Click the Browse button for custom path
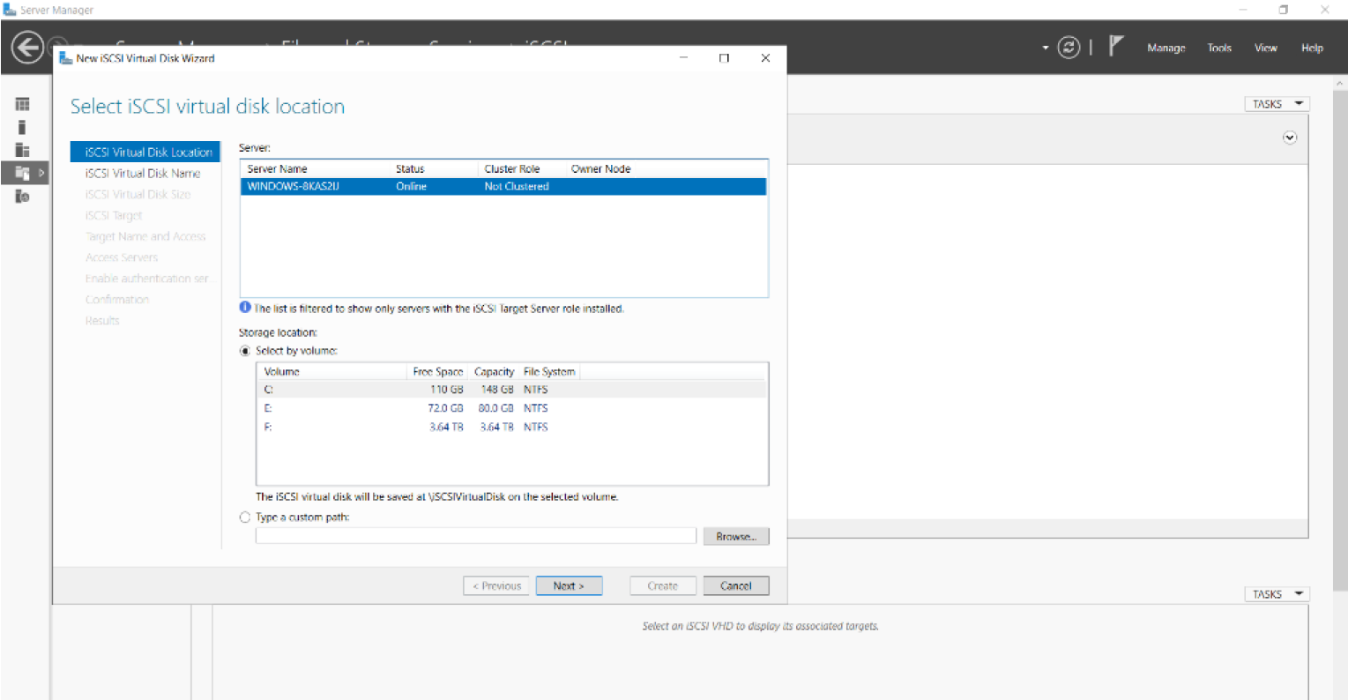 pyautogui.click(x=735, y=537)
